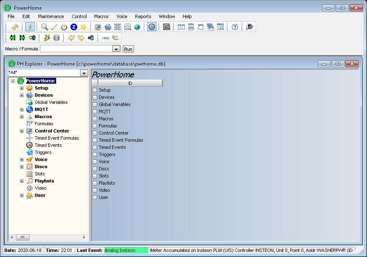
Task: Open the File menu
Action: coord(11,16)
